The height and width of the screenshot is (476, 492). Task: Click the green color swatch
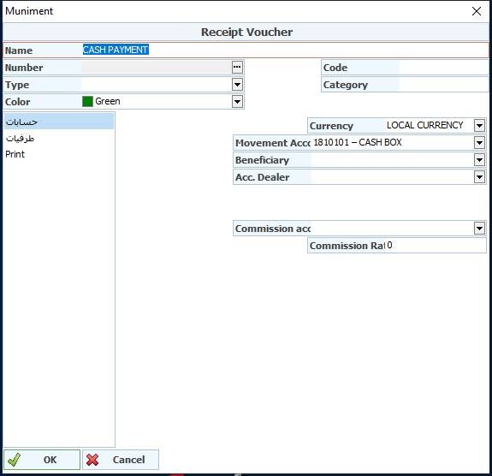(x=87, y=101)
